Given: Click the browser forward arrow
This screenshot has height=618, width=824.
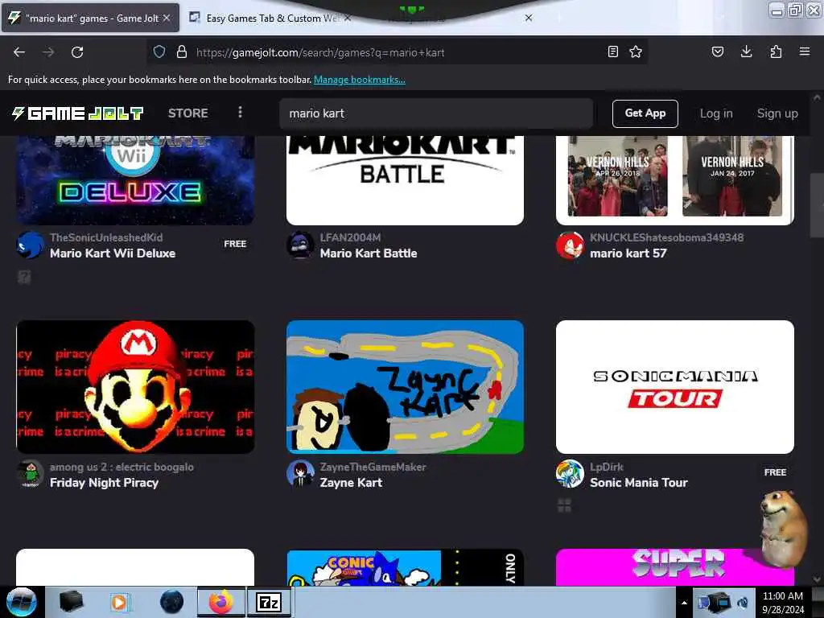Looking at the screenshot, I should click(x=48, y=52).
